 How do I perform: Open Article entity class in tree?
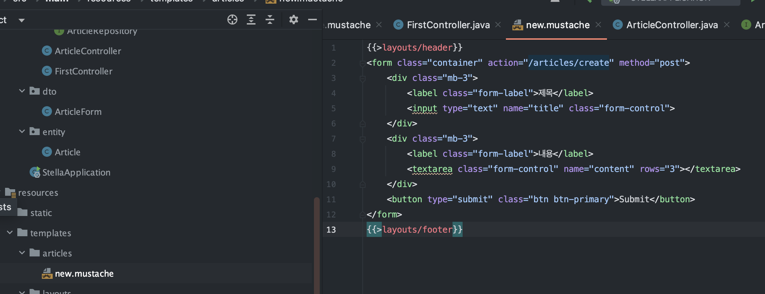coord(67,152)
